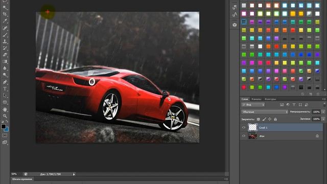Change the screen mode
The height and width of the screenshot is (184, 327).
click(x=5, y=143)
